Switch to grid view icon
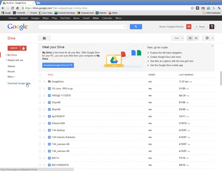 point(196,38)
